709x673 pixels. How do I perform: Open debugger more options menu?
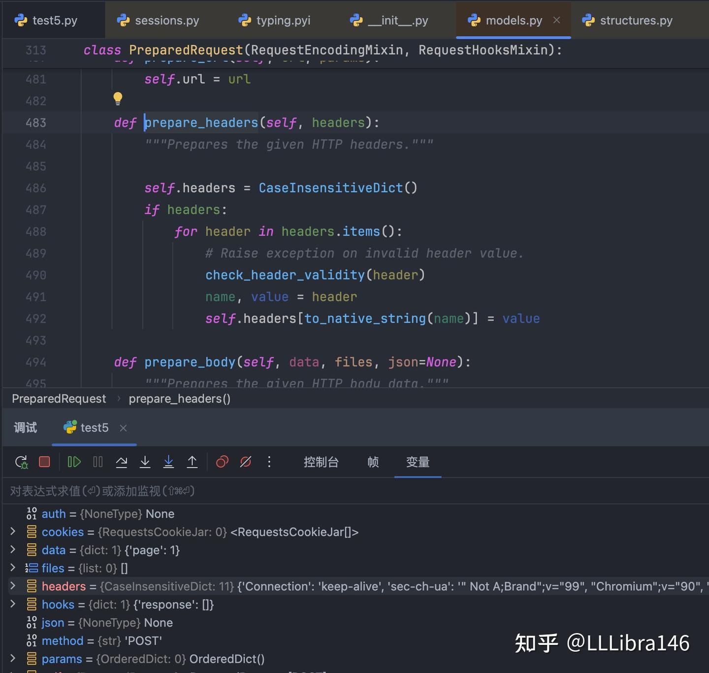pyautogui.click(x=269, y=462)
